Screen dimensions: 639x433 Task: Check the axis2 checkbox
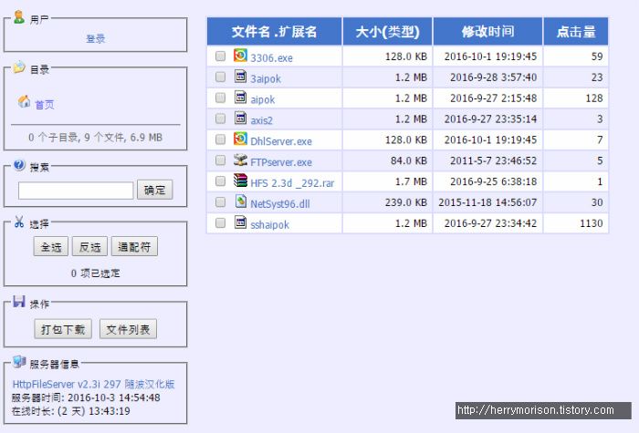coord(221,119)
